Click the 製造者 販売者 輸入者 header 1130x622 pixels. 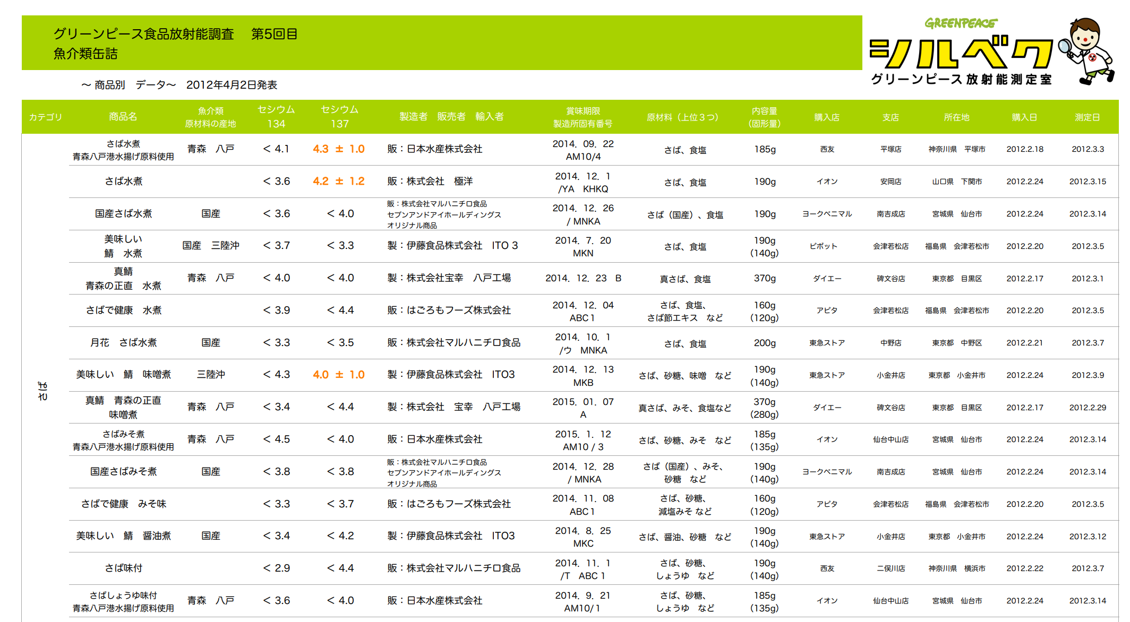click(x=452, y=117)
